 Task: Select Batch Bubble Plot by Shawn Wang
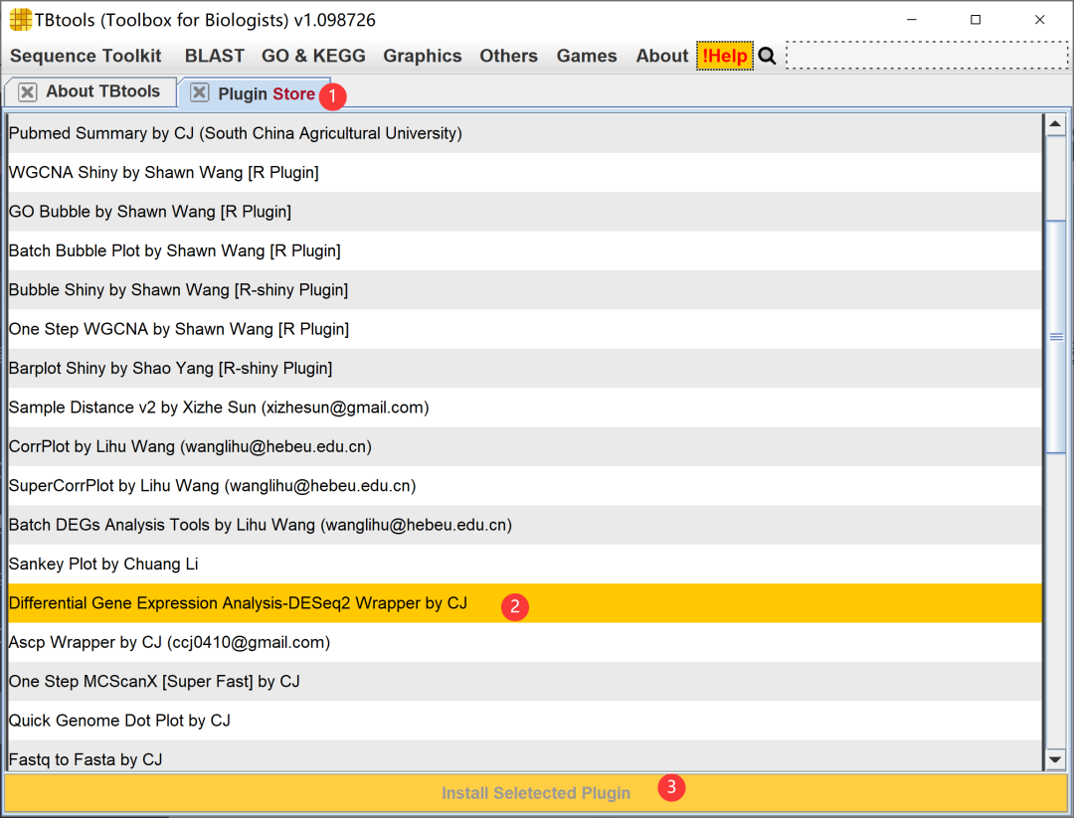click(x=525, y=250)
